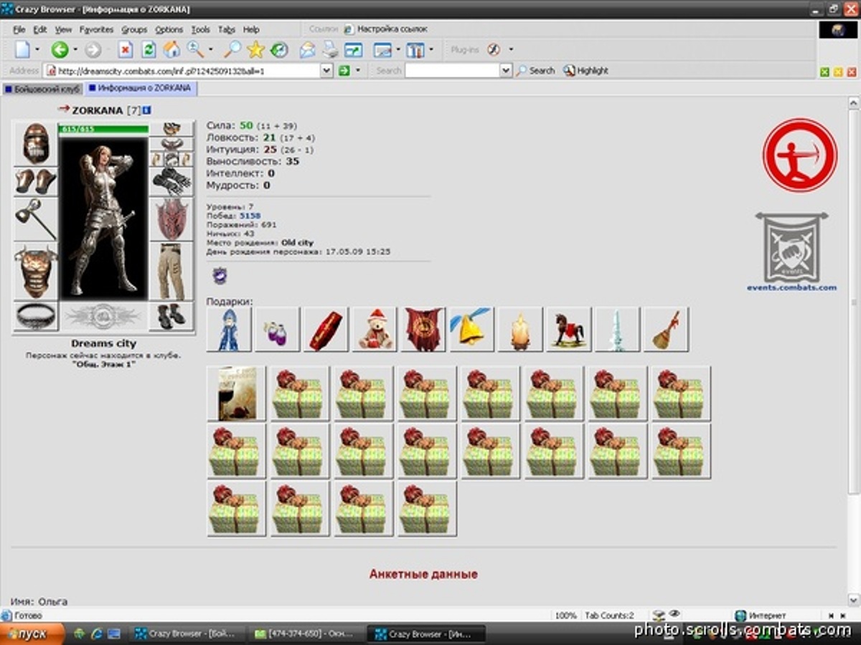Click the new blank page icon

click(23, 49)
